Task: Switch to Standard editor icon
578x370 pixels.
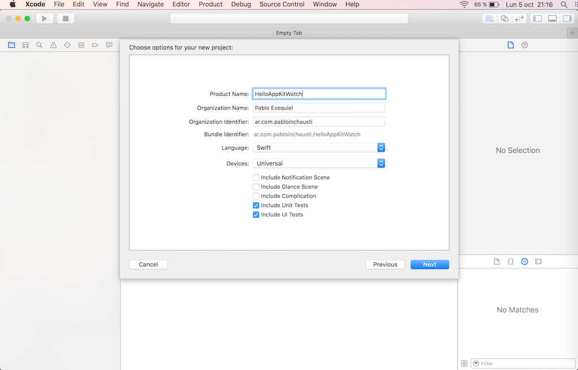Action: (489, 19)
